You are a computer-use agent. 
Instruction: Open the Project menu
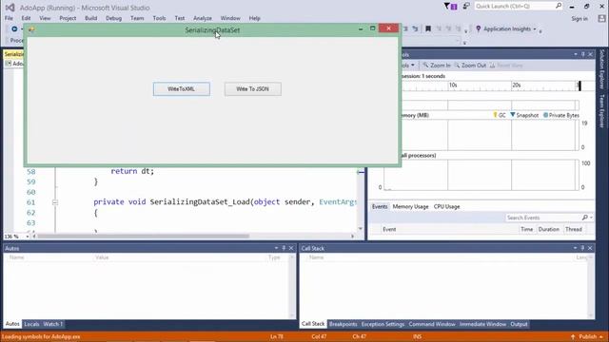click(x=68, y=18)
